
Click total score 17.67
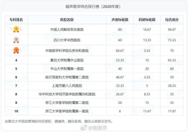[x=172, y=111]
